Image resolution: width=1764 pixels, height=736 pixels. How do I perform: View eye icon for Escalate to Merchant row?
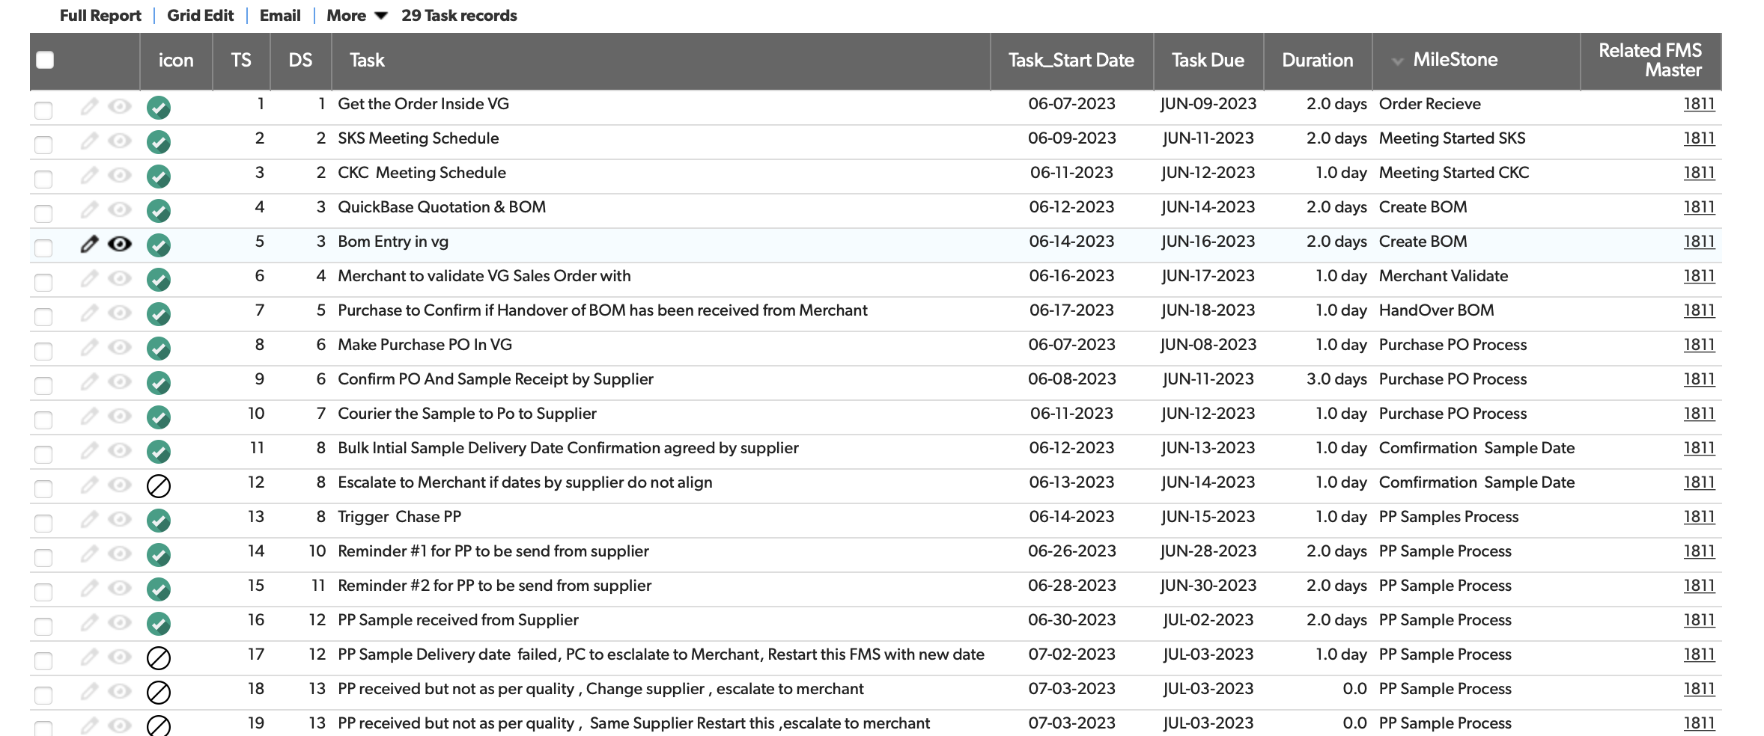click(120, 485)
